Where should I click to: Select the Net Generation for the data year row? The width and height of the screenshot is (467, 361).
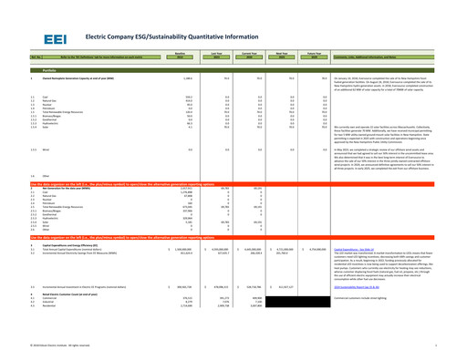point(67,189)
